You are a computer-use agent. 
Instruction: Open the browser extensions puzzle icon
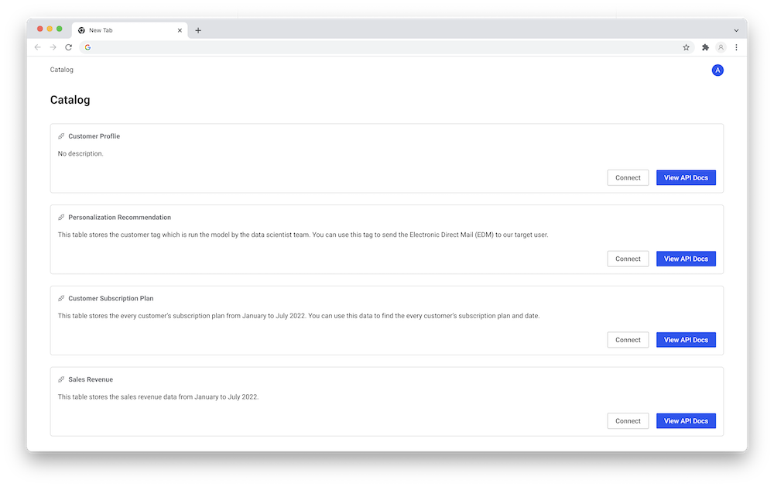(705, 47)
